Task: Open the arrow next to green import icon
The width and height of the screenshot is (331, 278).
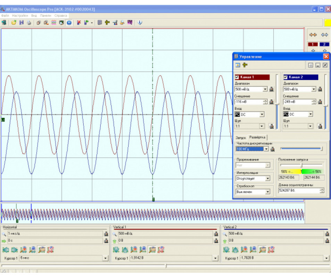Action: (92, 23)
